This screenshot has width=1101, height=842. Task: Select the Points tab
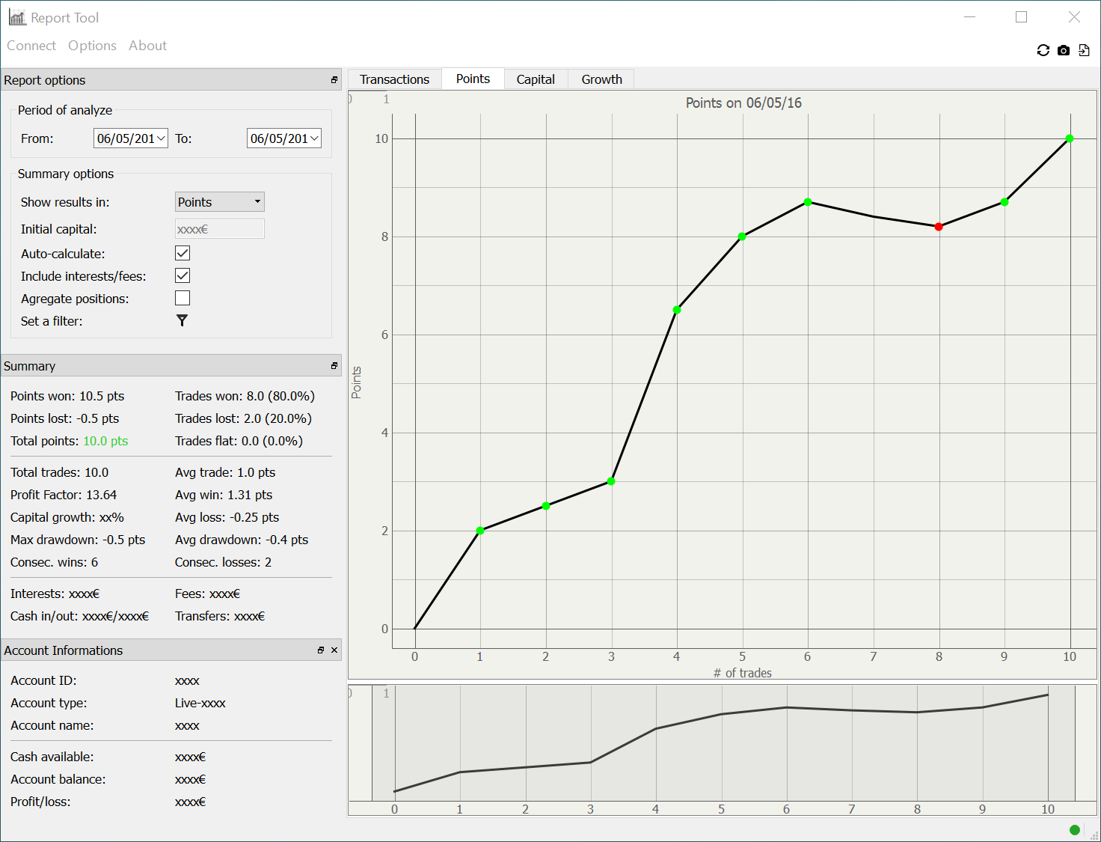point(473,79)
